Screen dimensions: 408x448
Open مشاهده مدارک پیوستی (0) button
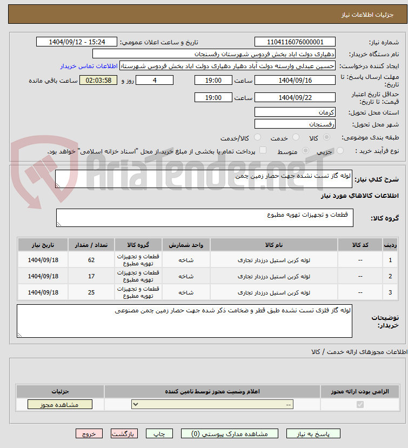click(x=230, y=434)
